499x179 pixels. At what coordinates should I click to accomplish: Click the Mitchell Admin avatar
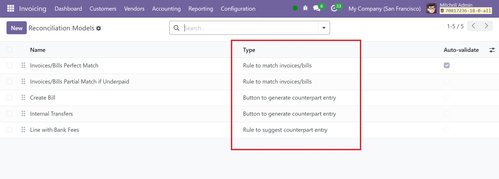coord(431,9)
